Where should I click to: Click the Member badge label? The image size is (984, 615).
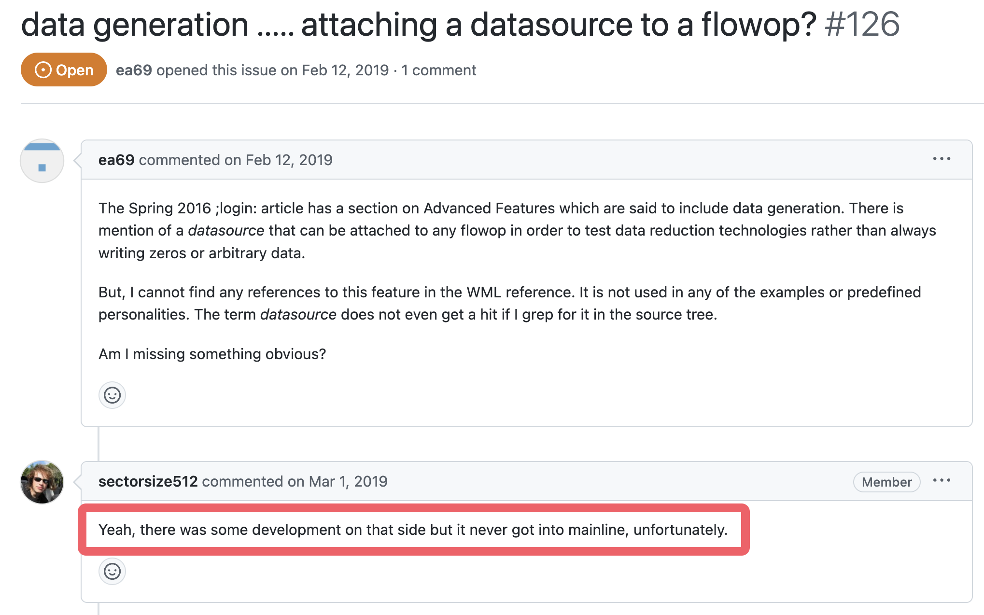(886, 482)
